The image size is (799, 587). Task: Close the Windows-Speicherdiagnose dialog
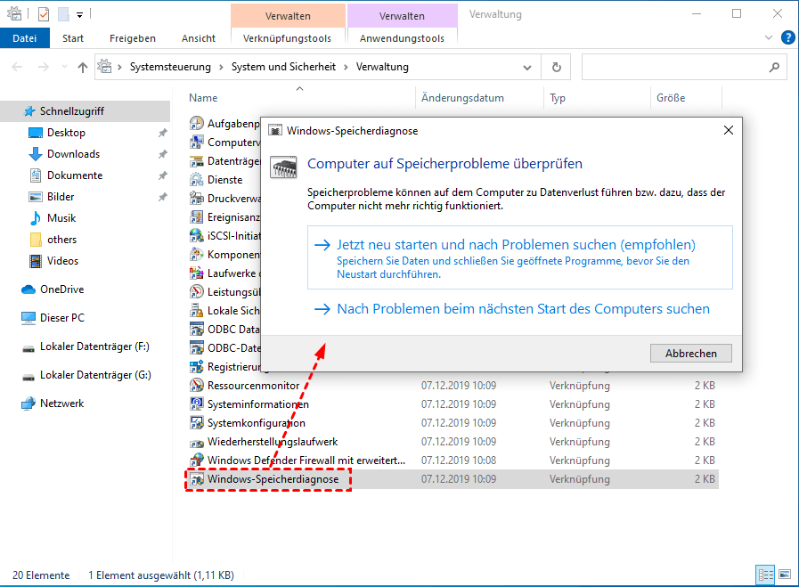tap(729, 130)
